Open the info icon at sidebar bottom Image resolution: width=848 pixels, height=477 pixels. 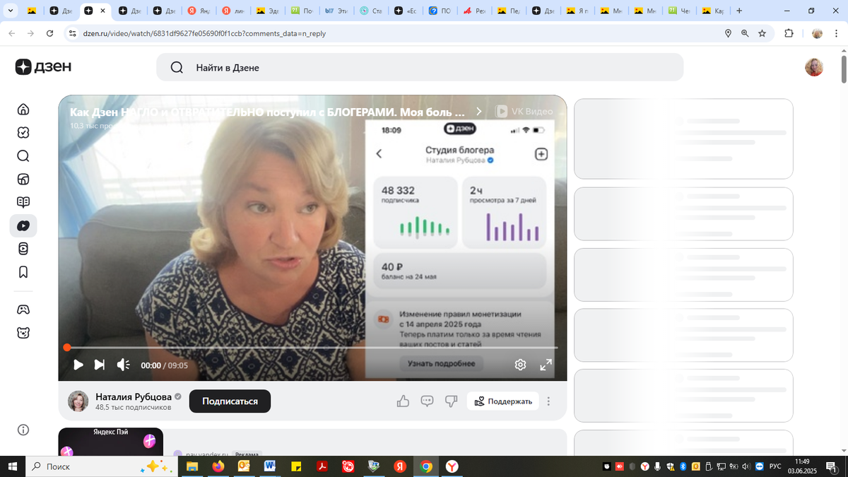[23, 430]
